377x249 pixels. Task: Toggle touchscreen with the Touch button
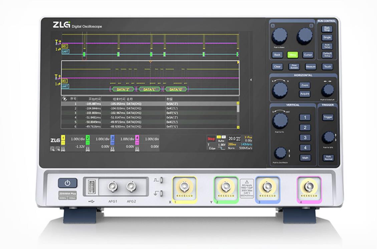tap(328, 66)
